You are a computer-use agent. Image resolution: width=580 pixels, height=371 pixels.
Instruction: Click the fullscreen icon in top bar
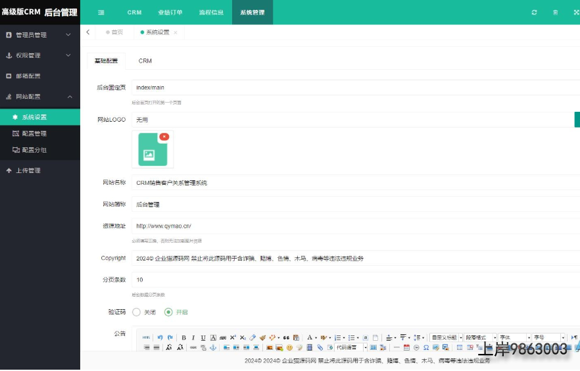click(x=576, y=12)
